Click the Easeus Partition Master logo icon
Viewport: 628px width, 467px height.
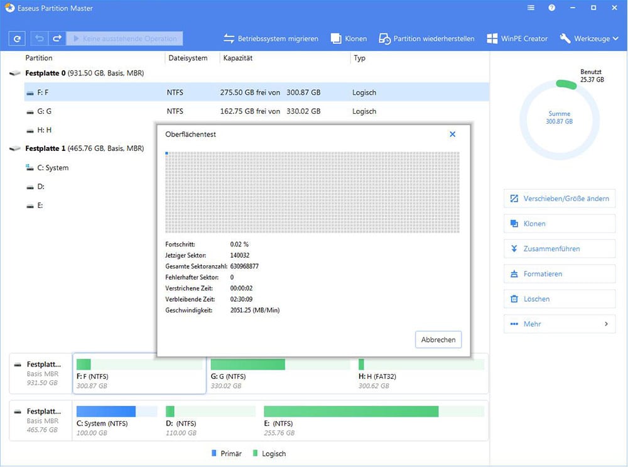click(x=9, y=8)
